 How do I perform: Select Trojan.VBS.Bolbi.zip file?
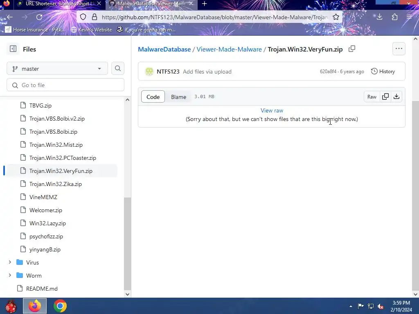click(x=53, y=132)
